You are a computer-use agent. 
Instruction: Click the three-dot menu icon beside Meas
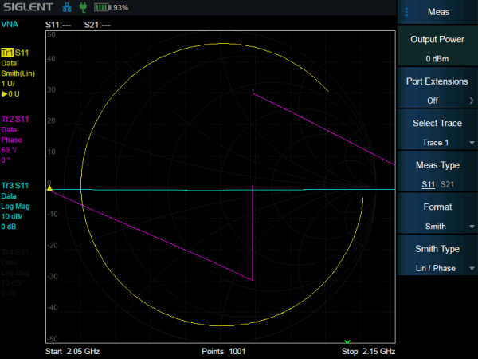pos(406,12)
